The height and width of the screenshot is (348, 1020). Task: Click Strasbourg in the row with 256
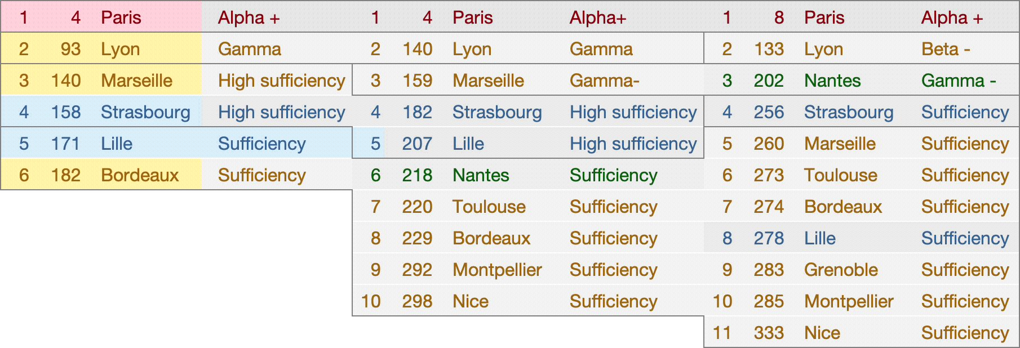(849, 112)
